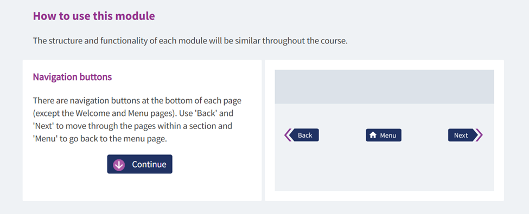Click the Continue button
This screenshot has height=220, width=529.
[x=139, y=164]
